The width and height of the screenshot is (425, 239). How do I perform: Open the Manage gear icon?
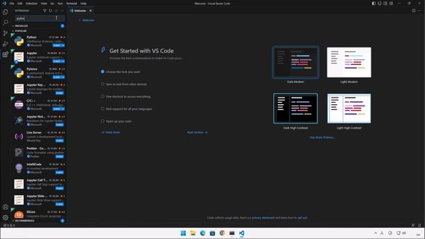click(5, 217)
